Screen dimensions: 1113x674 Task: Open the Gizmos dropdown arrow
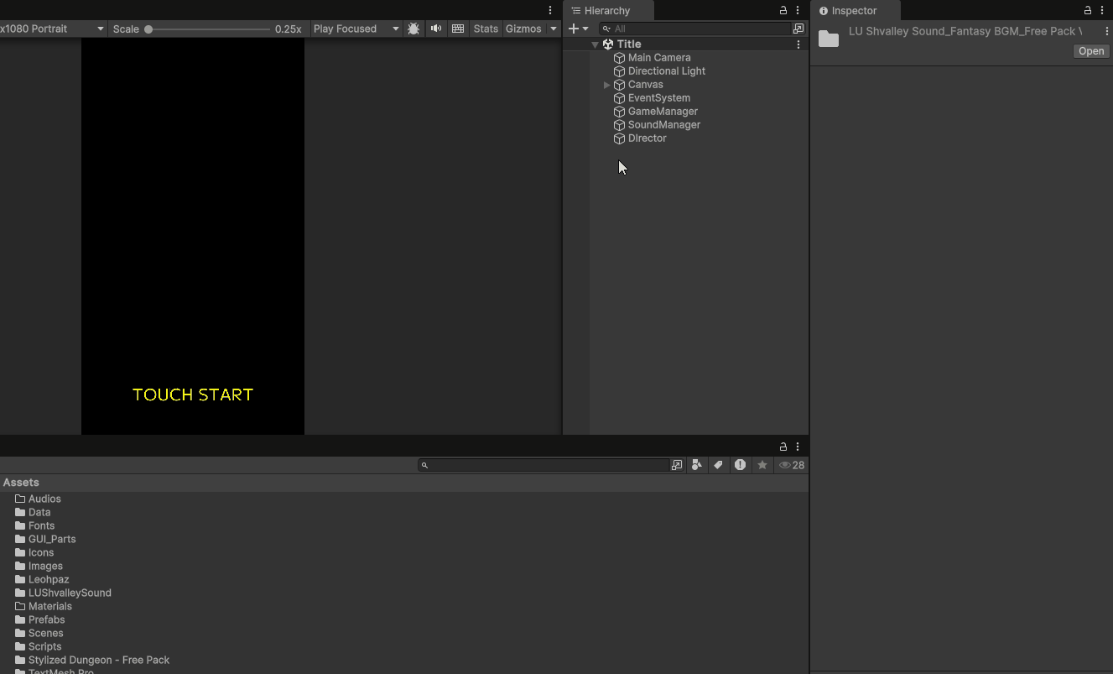click(554, 29)
